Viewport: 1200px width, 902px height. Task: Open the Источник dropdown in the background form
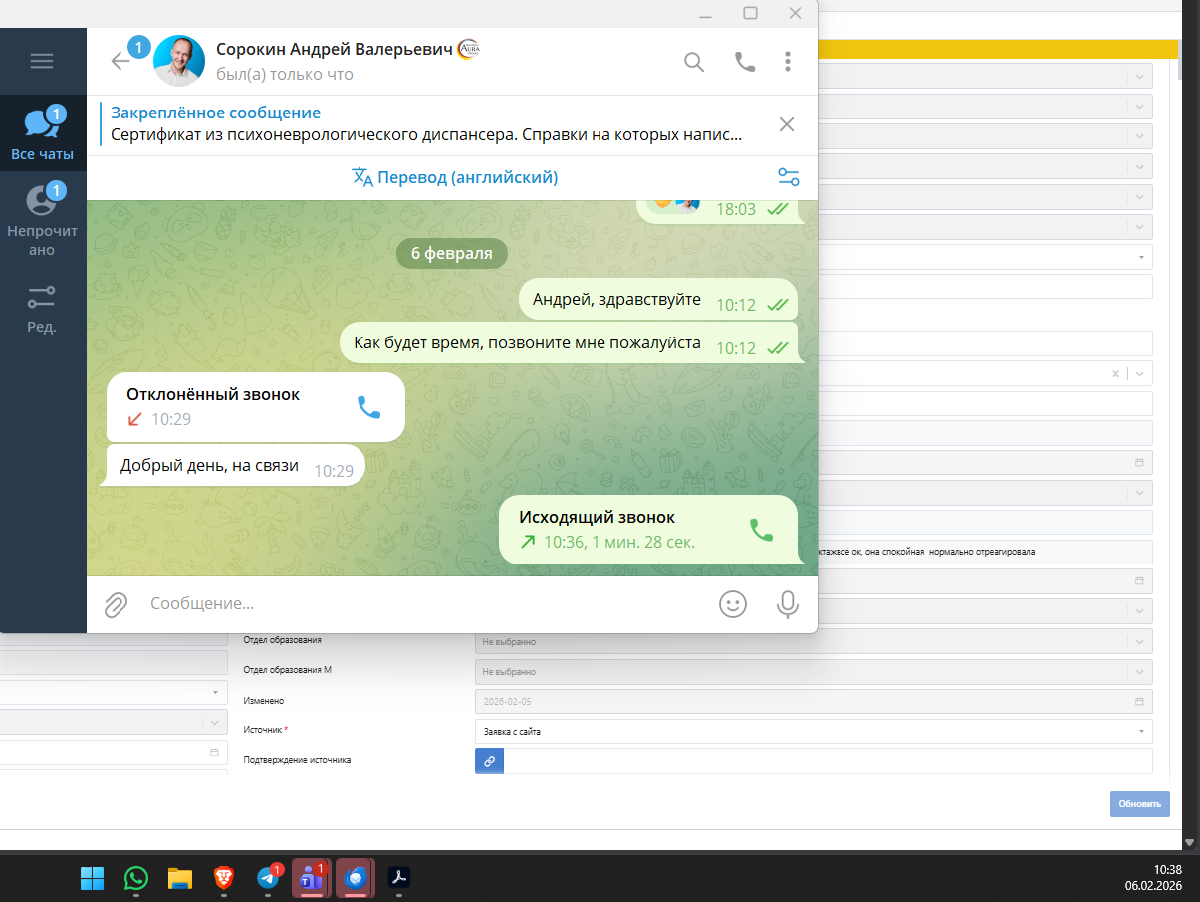(x=814, y=731)
